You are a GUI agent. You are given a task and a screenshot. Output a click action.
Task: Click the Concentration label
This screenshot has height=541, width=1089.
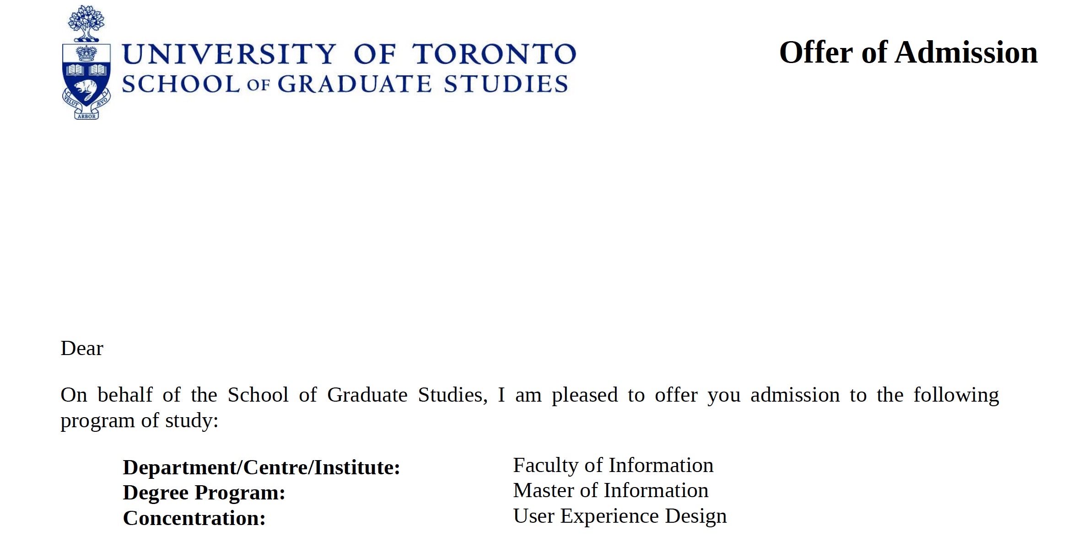194,518
